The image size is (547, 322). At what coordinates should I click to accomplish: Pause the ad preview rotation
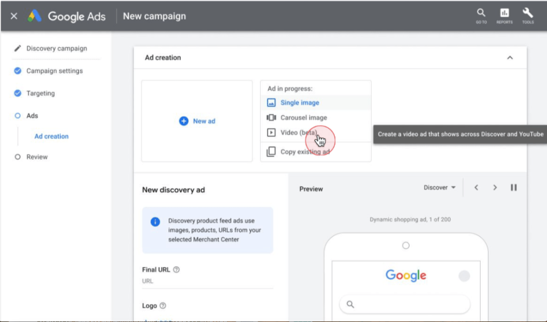coord(513,187)
